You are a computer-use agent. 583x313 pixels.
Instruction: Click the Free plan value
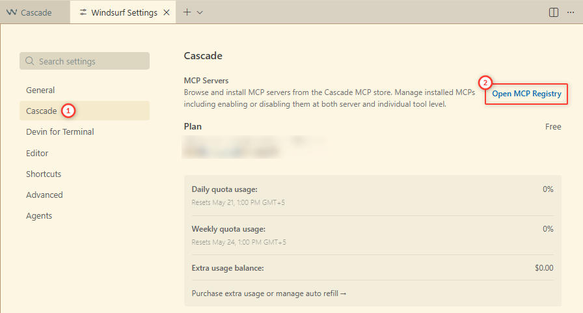click(x=553, y=126)
